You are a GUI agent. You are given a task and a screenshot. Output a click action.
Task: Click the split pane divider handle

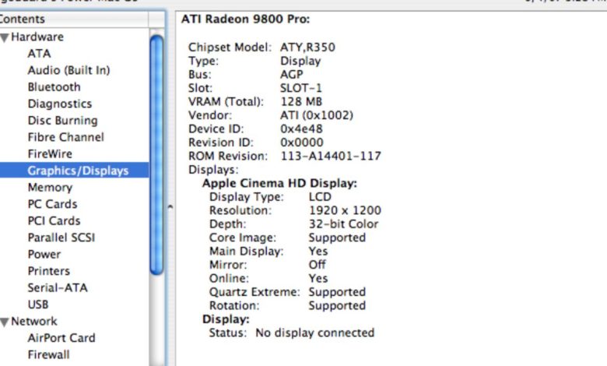170,207
